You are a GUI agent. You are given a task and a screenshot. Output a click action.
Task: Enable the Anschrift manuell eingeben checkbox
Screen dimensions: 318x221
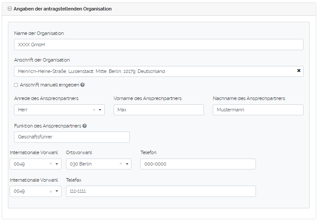tap(16, 85)
